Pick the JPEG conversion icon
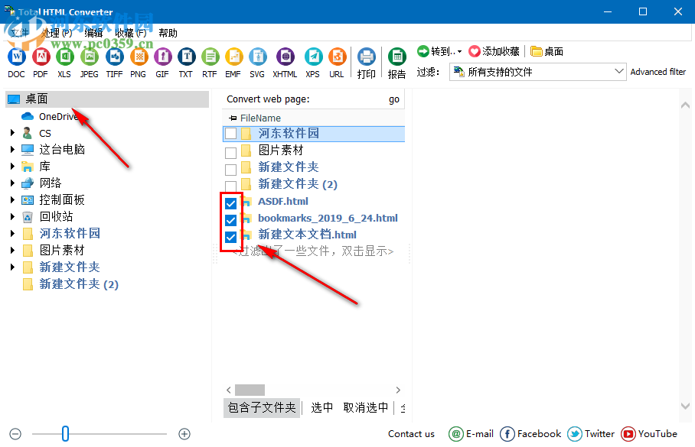This screenshot has width=695, height=447. click(89, 57)
